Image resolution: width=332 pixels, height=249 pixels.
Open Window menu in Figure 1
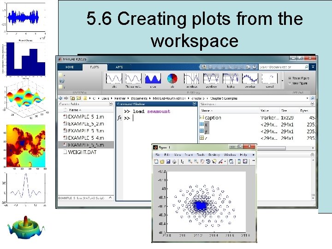tap(230, 155)
